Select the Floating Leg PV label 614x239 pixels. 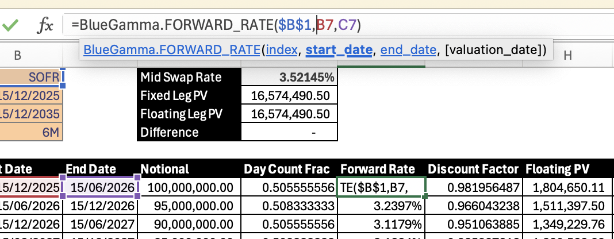coord(190,114)
